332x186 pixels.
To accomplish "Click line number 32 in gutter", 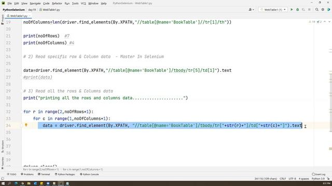I will (8, 112).
